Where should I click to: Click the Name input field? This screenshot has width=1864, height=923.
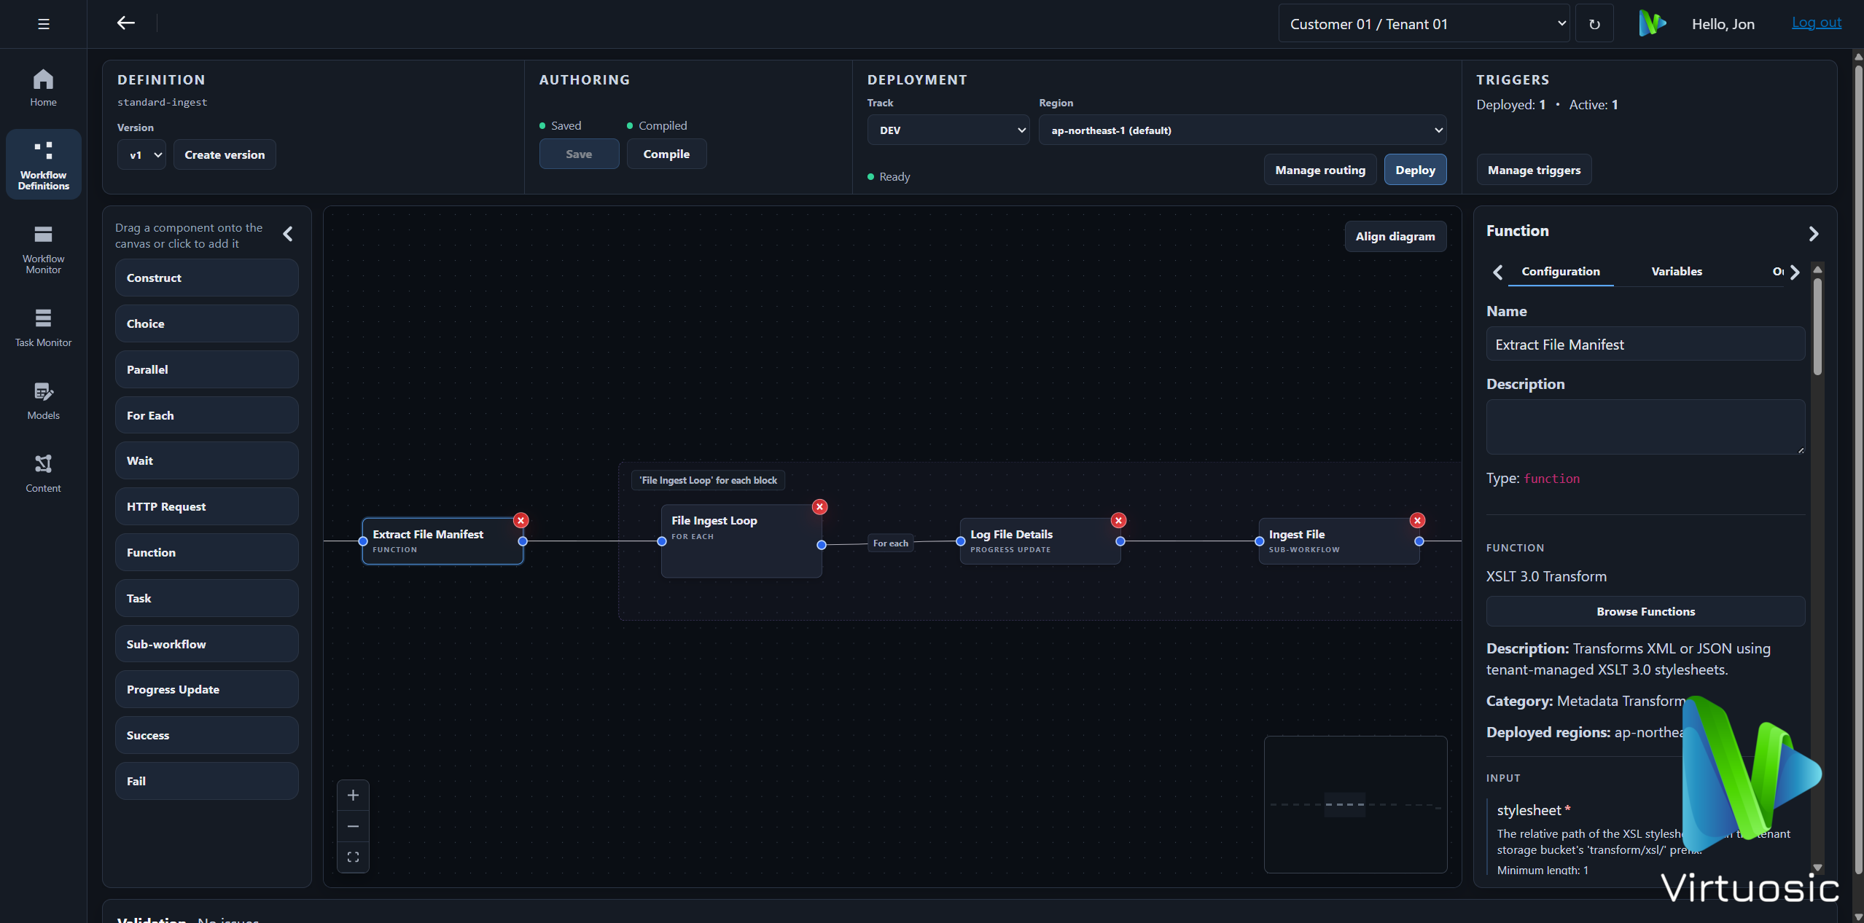coord(1645,345)
